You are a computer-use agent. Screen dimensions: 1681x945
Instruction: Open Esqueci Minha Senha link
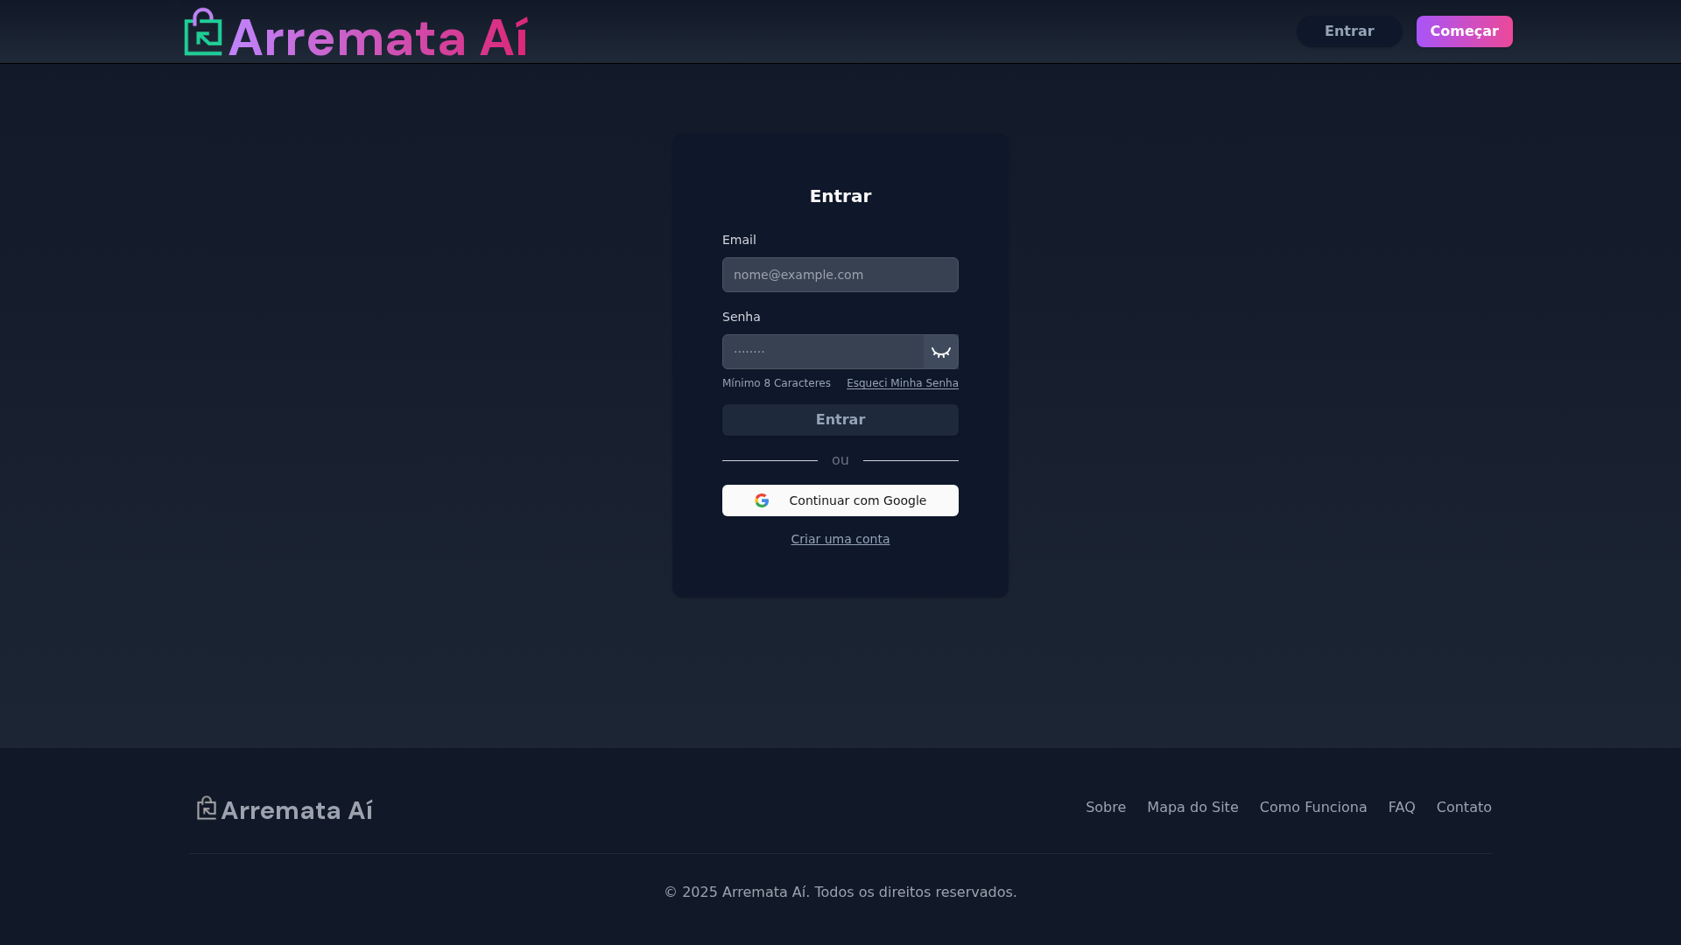[x=902, y=383]
